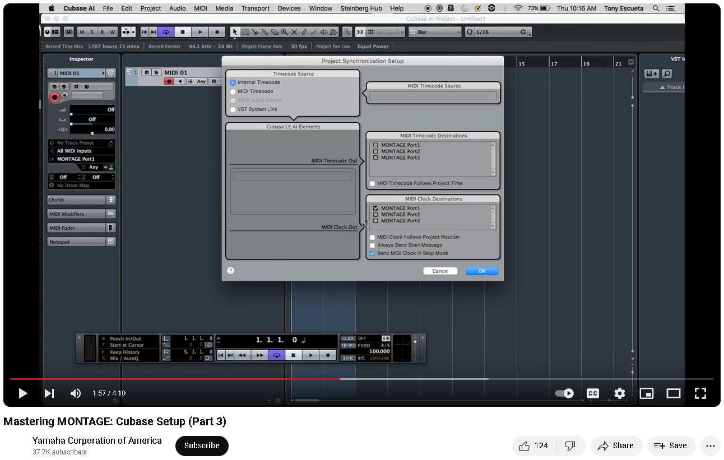Viewport: 724px width, 460px height.
Task: Click Cancel in Project Synchronization Setup
Action: click(440, 271)
